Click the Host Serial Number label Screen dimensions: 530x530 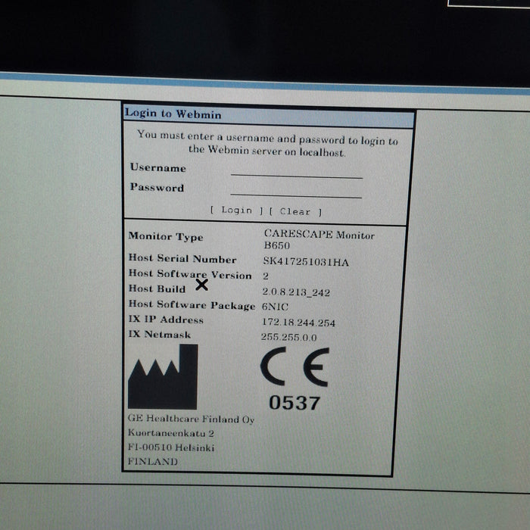click(x=182, y=259)
